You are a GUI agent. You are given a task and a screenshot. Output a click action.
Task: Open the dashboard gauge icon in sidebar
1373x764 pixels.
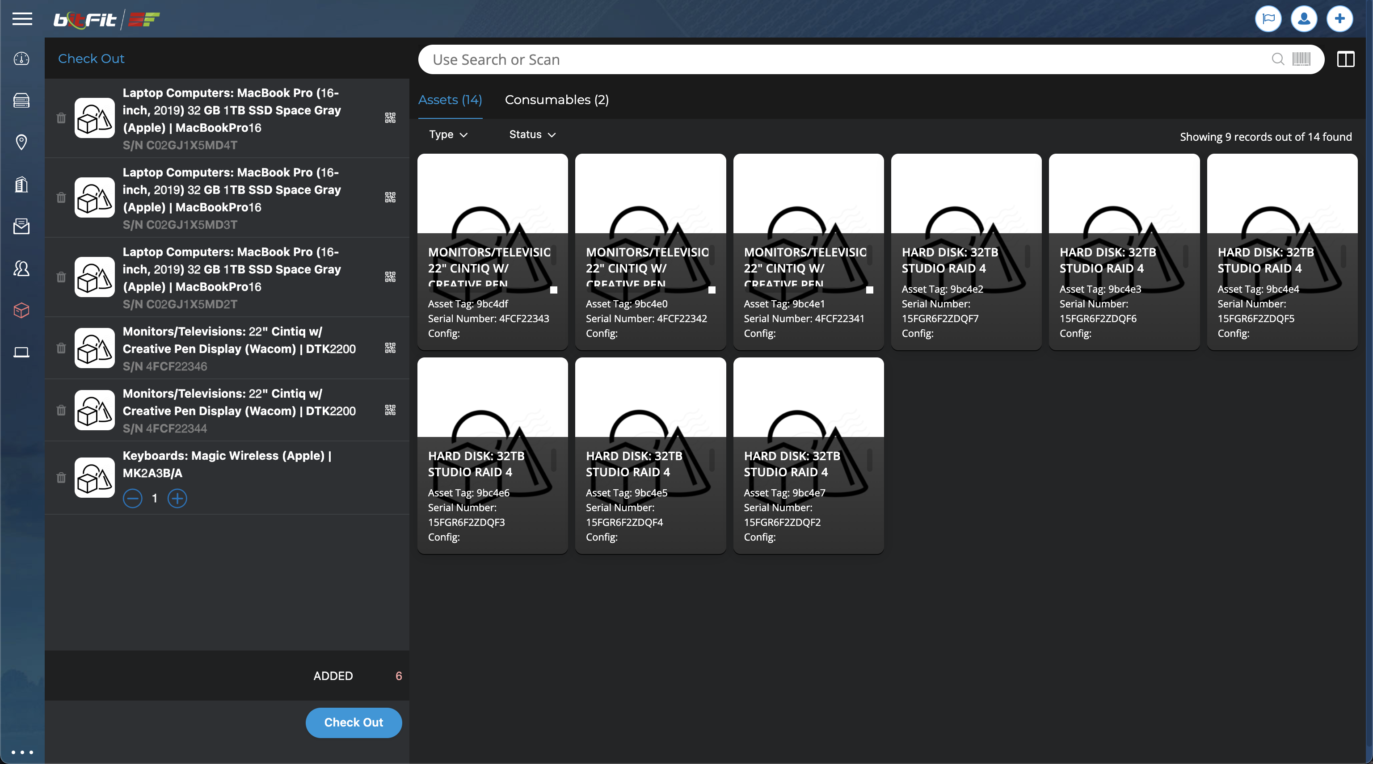point(21,59)
